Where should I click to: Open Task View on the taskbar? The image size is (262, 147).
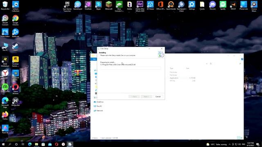(x=23, y=144)
